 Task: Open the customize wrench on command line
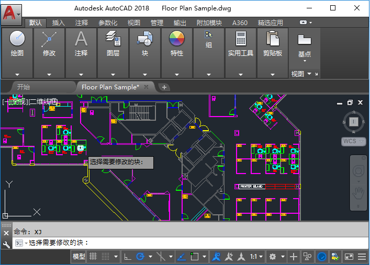pos(6,245)
